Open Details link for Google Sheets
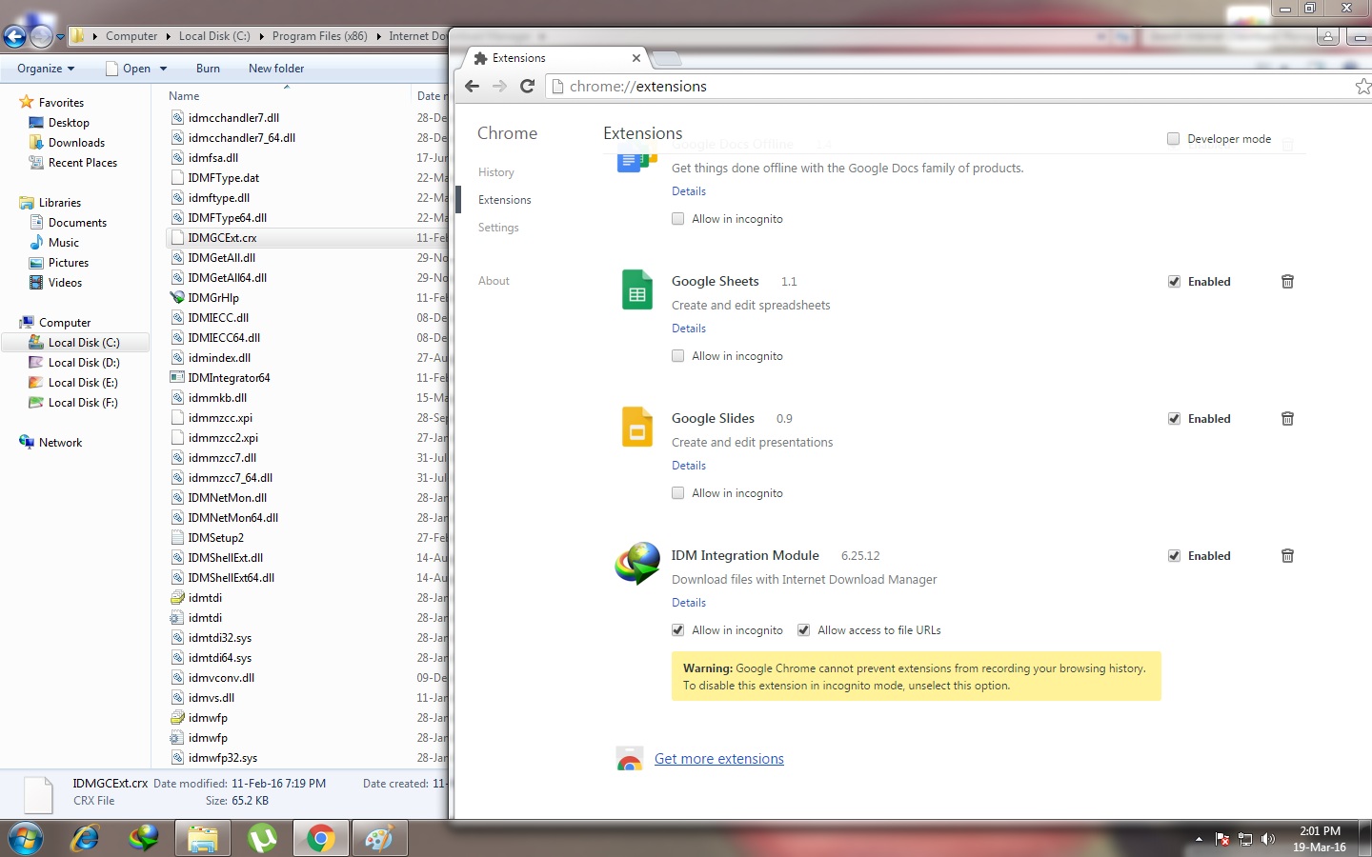Image resolution: width=1372 pixels, height=857 pixels. tap(689, 329)
